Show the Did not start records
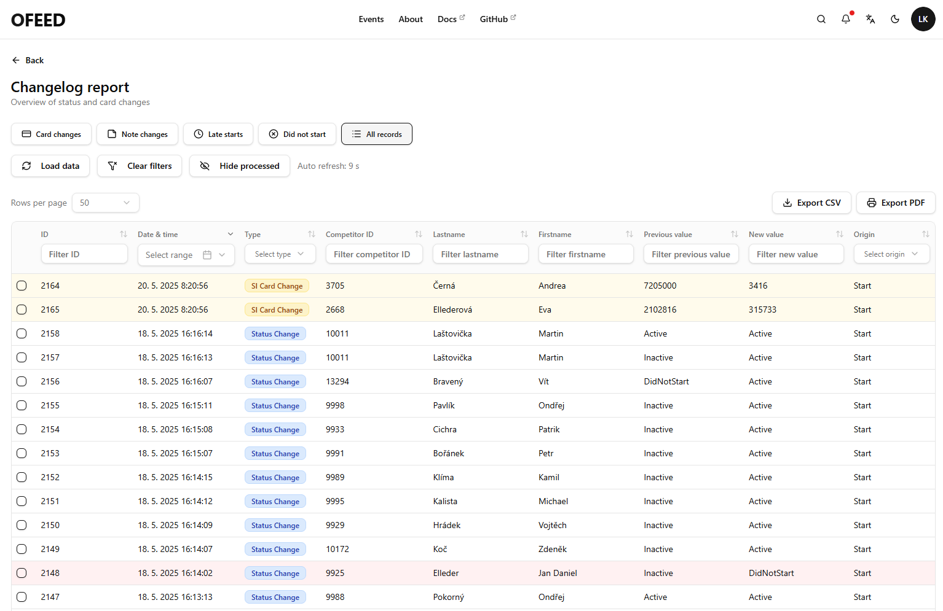Viewport: 943px width, 611px height. coord(297,134)
